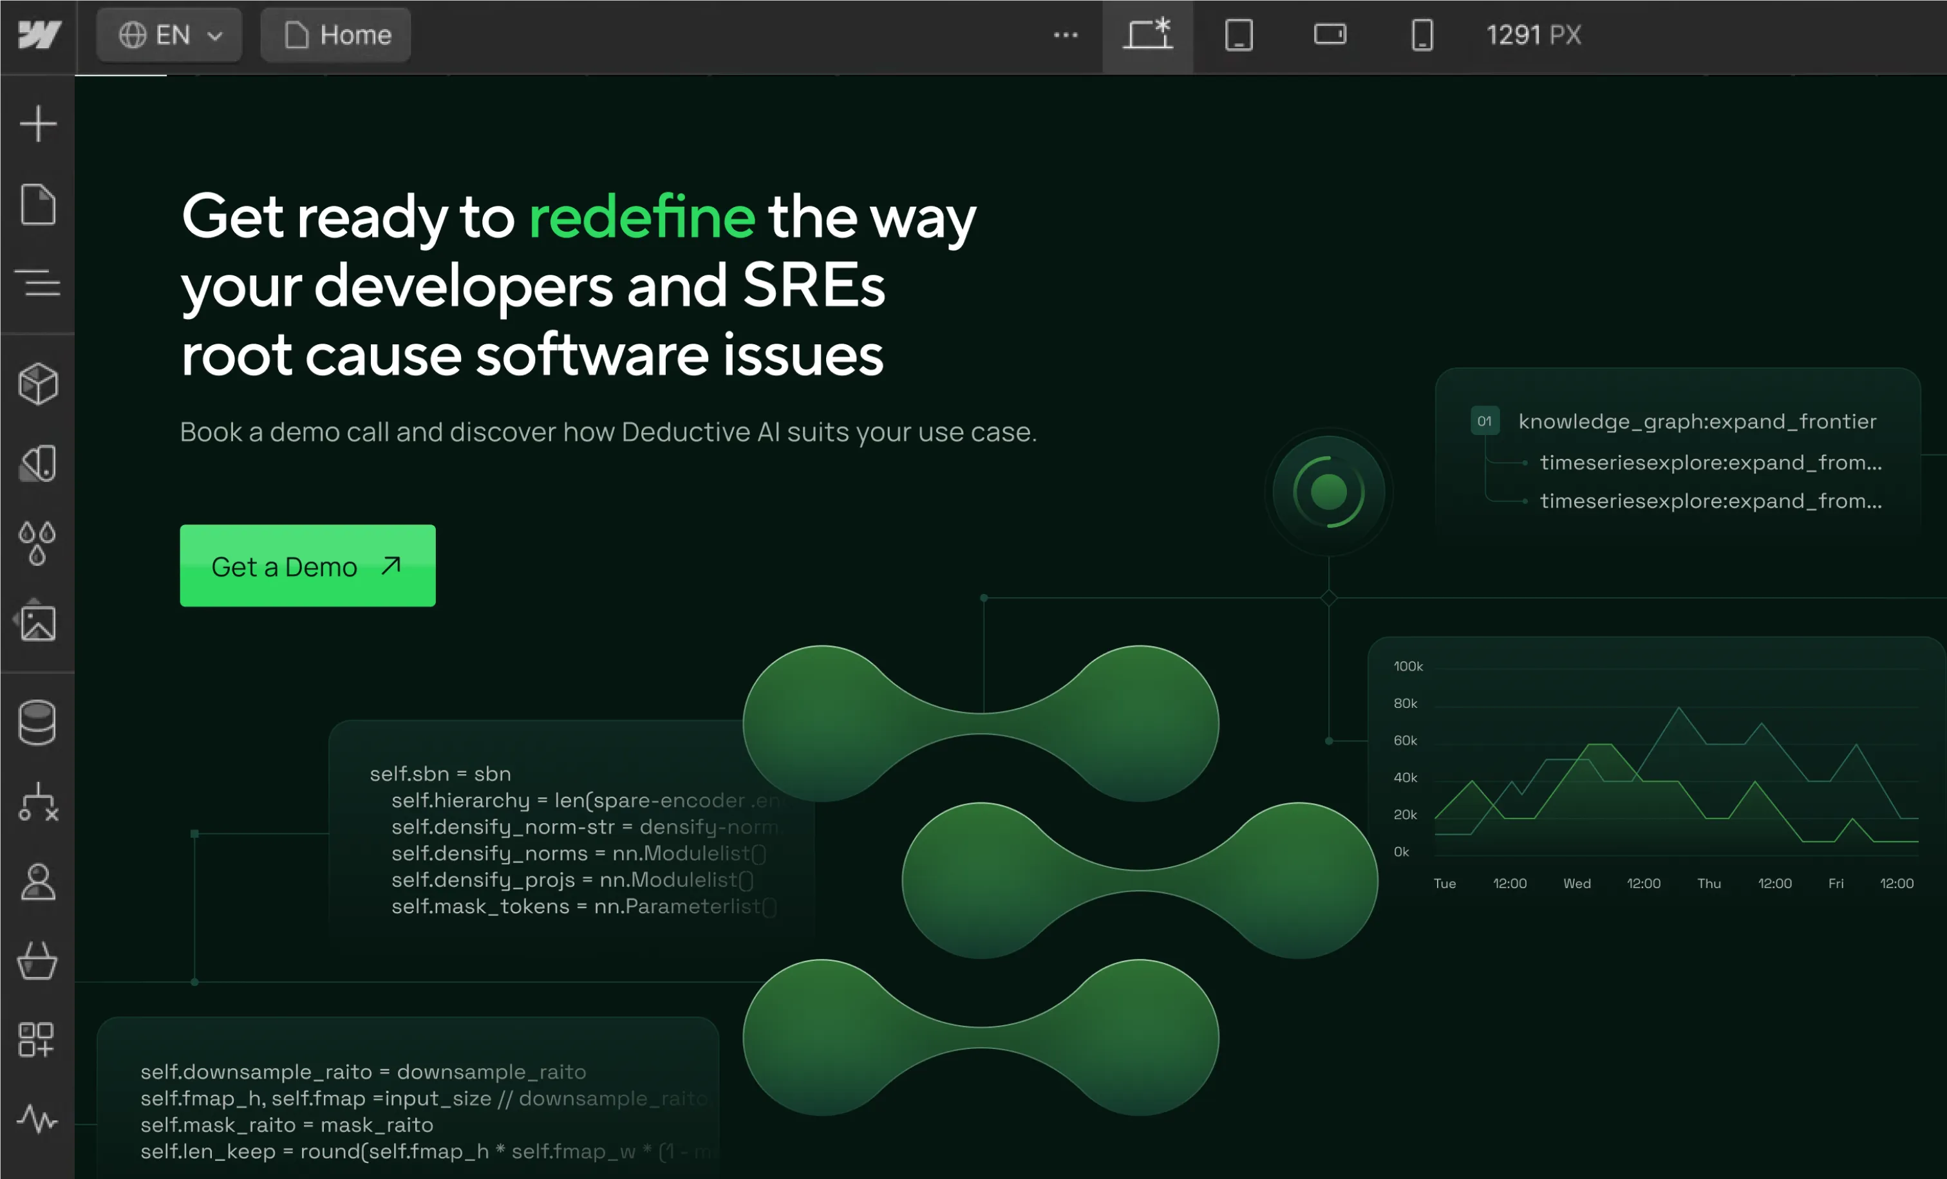Click the 01 badge beside knowledge_graph
Image resolution: width=1947 pixels, height=1179 pixels.
(1485, 421)
